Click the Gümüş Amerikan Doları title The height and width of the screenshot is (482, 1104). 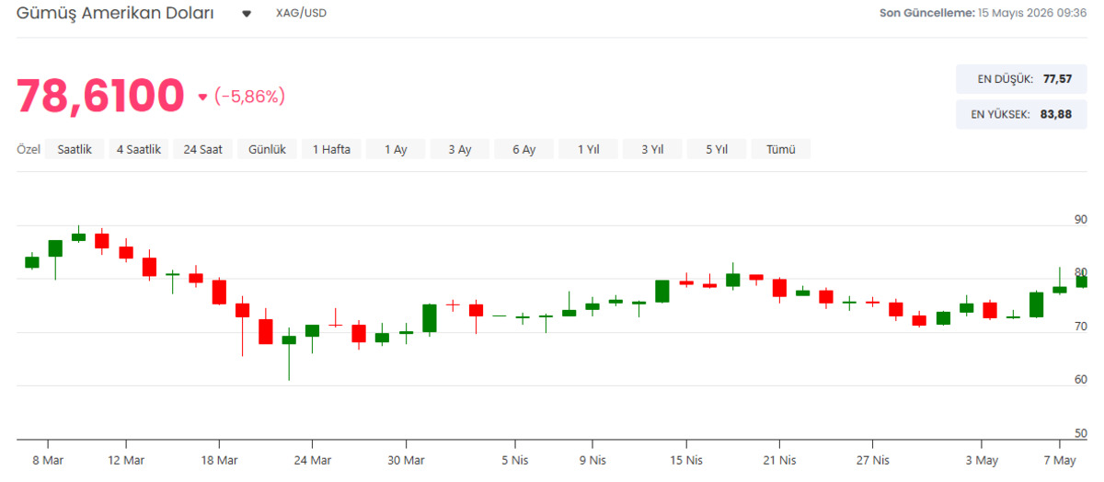[115, 13]
